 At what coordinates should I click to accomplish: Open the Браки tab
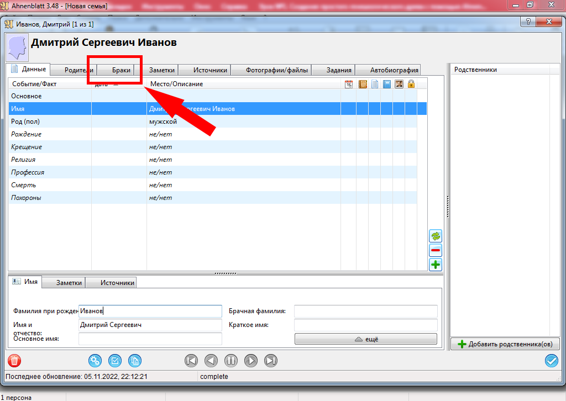point(121,70)
